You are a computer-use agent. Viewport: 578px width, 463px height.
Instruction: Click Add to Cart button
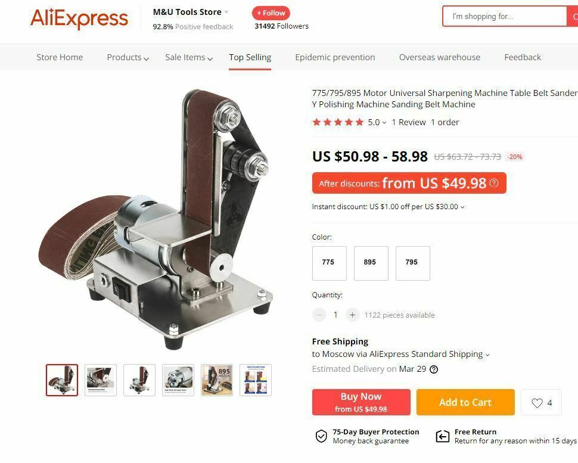pos(465,402)
